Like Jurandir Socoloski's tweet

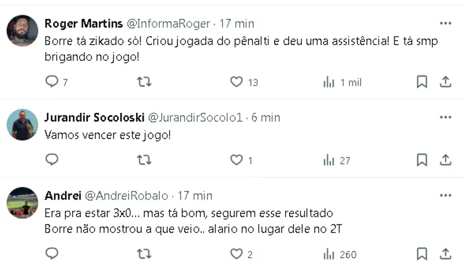tap(236, 160)
